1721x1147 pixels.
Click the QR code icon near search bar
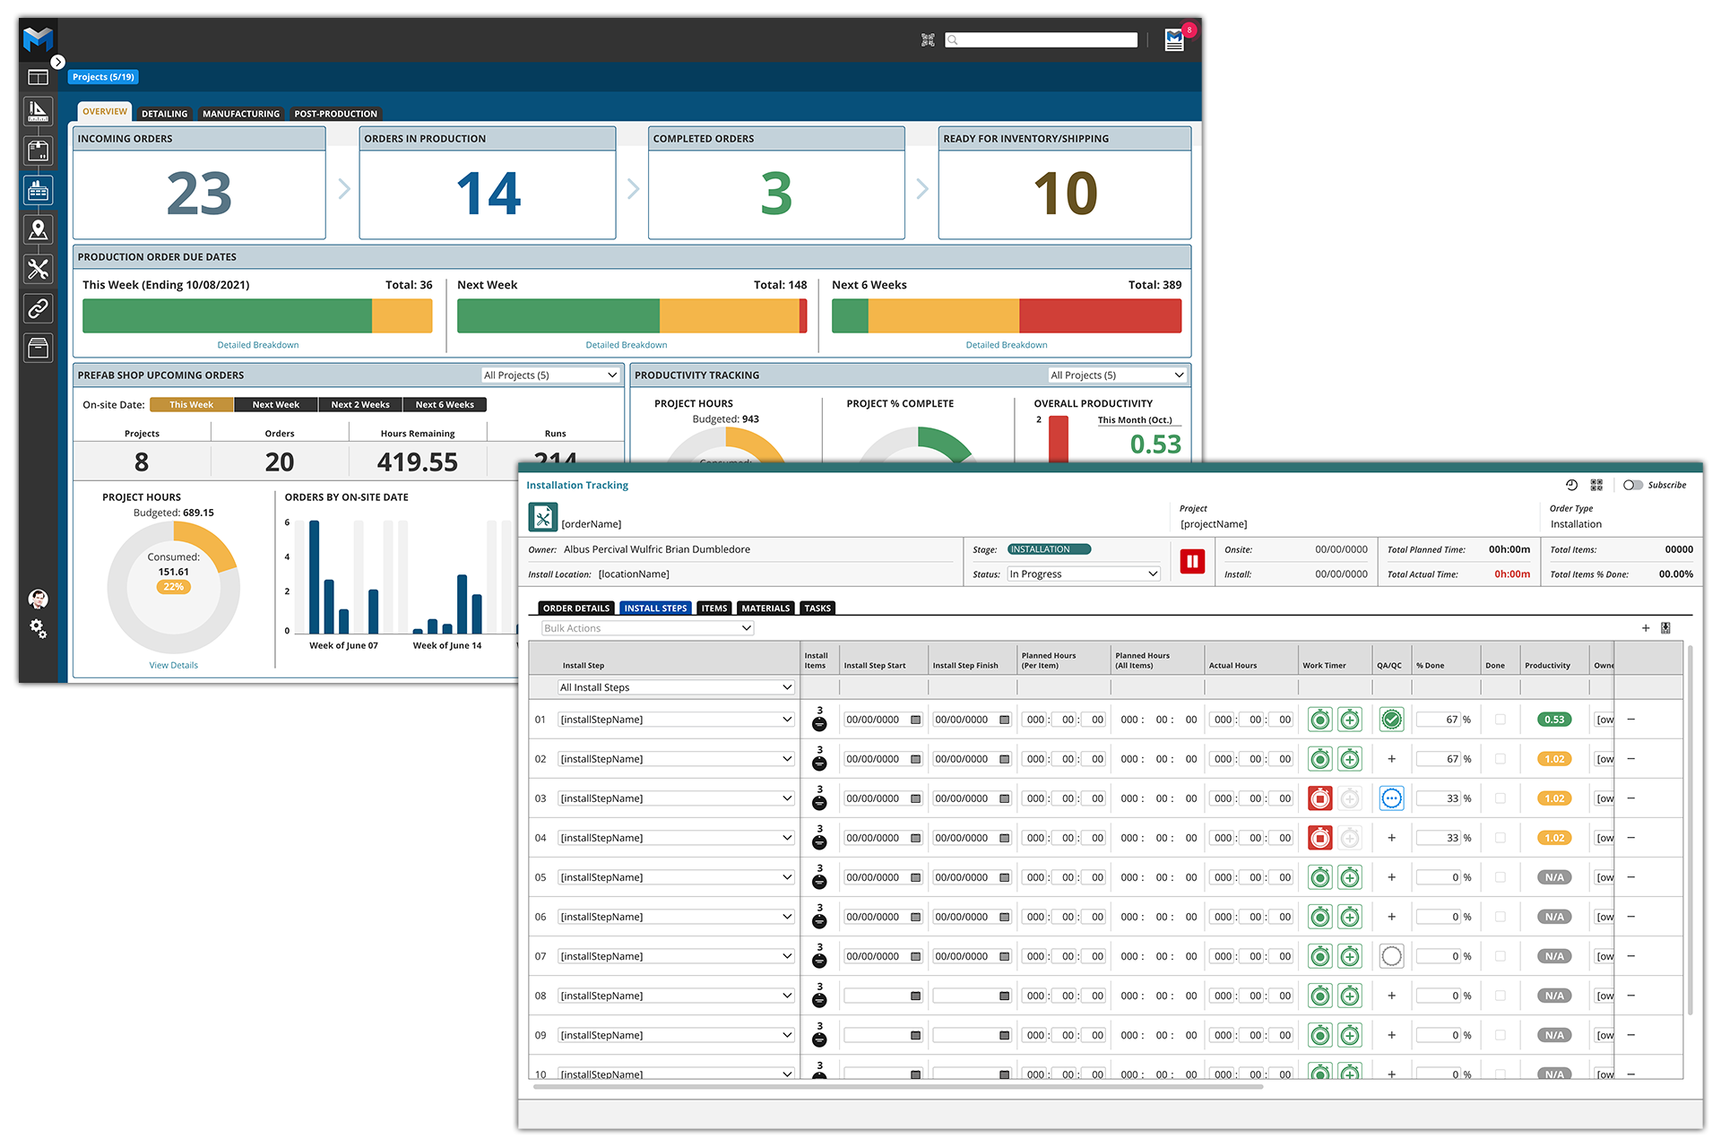point(928,40)
